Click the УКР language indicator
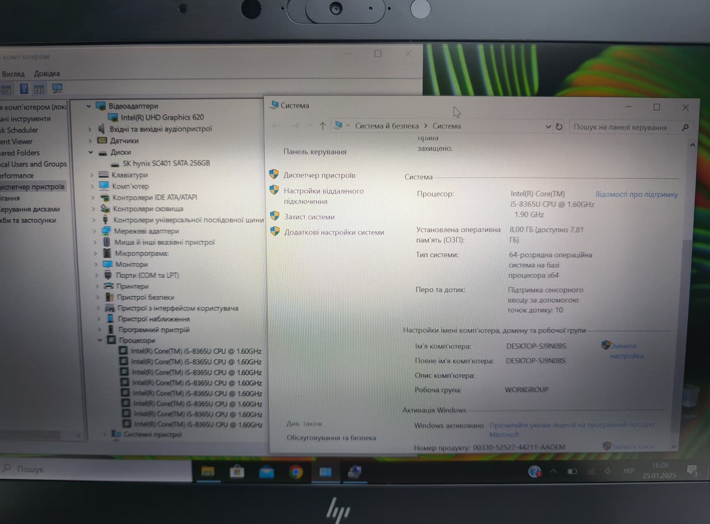Viewport: 710px width, 524px height. [x=628, y=471]
